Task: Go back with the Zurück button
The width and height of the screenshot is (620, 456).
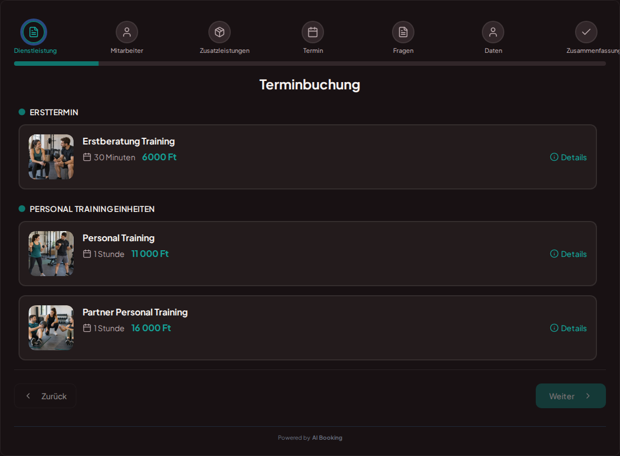Action: [x=45, y=396]
